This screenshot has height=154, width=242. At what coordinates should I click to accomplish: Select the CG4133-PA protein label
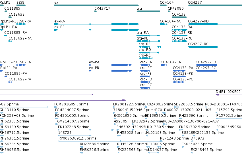(x=183, y=68)
